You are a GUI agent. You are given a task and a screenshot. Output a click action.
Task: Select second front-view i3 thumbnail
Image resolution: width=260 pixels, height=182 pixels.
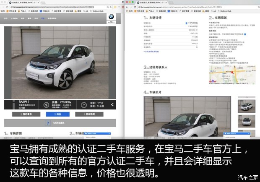coord(247,121)
